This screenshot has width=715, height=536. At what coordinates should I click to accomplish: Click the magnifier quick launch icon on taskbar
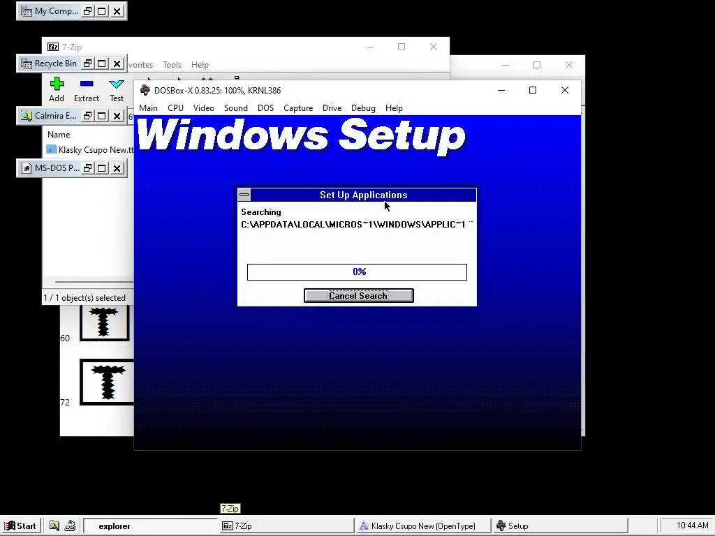[x=54, y=526]
